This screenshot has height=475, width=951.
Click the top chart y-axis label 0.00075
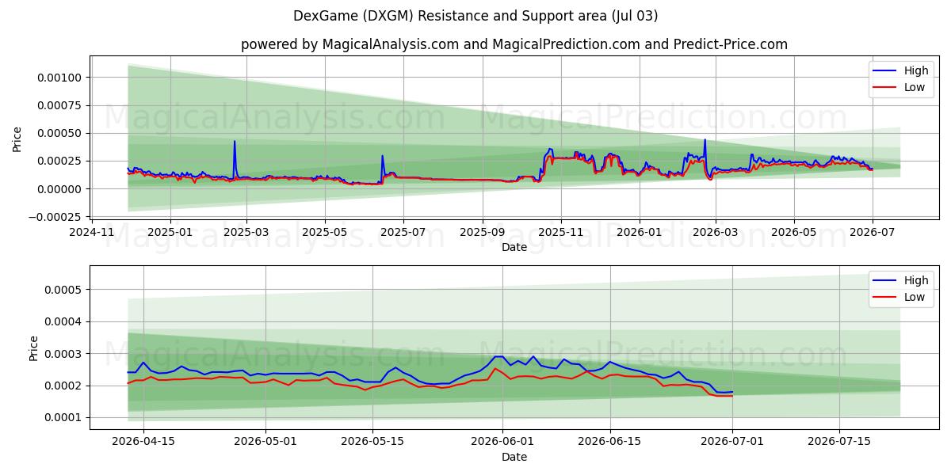[59, 105]
